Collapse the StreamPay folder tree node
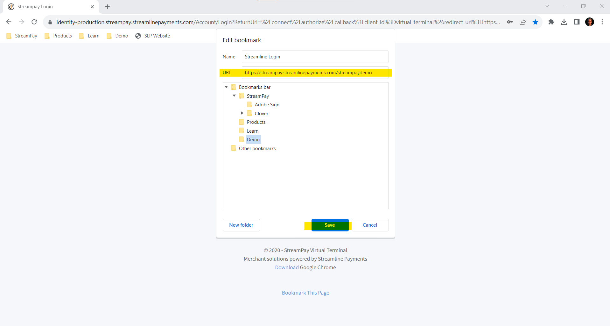 tap(234, 96)
